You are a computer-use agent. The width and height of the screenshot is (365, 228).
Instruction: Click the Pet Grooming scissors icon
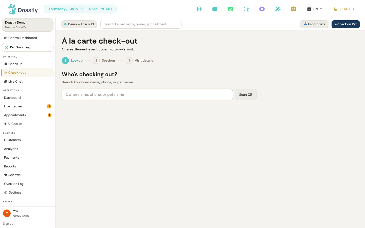click(x=7, y=47)
